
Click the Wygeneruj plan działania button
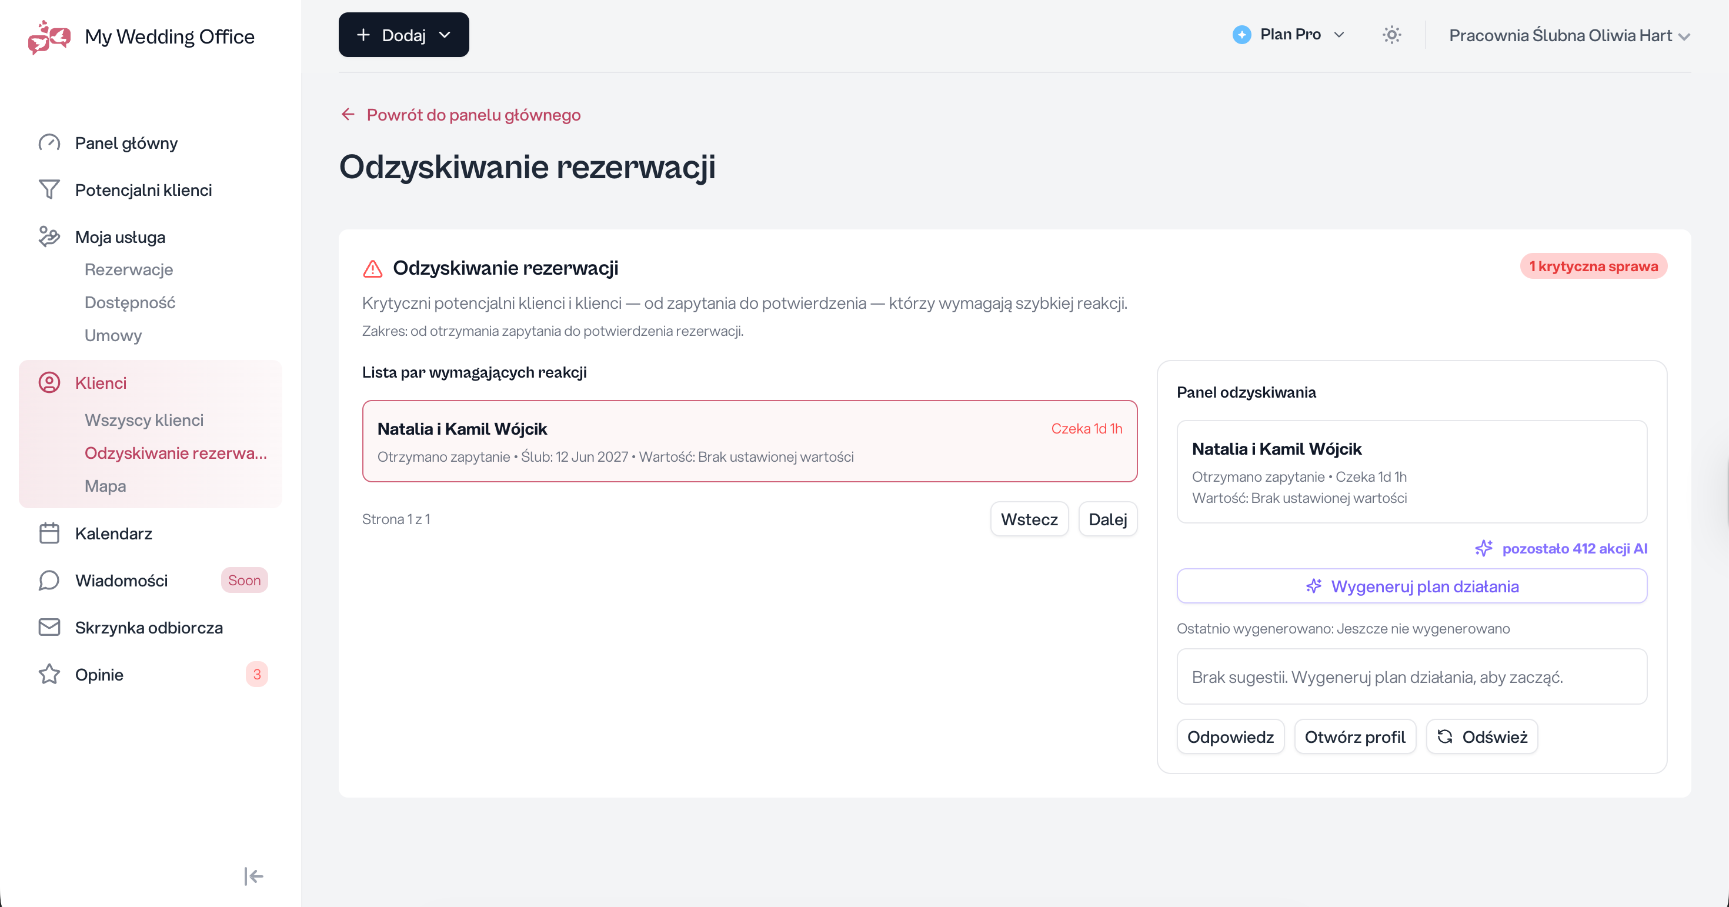pyautogui.click(x=1411, y=587)
